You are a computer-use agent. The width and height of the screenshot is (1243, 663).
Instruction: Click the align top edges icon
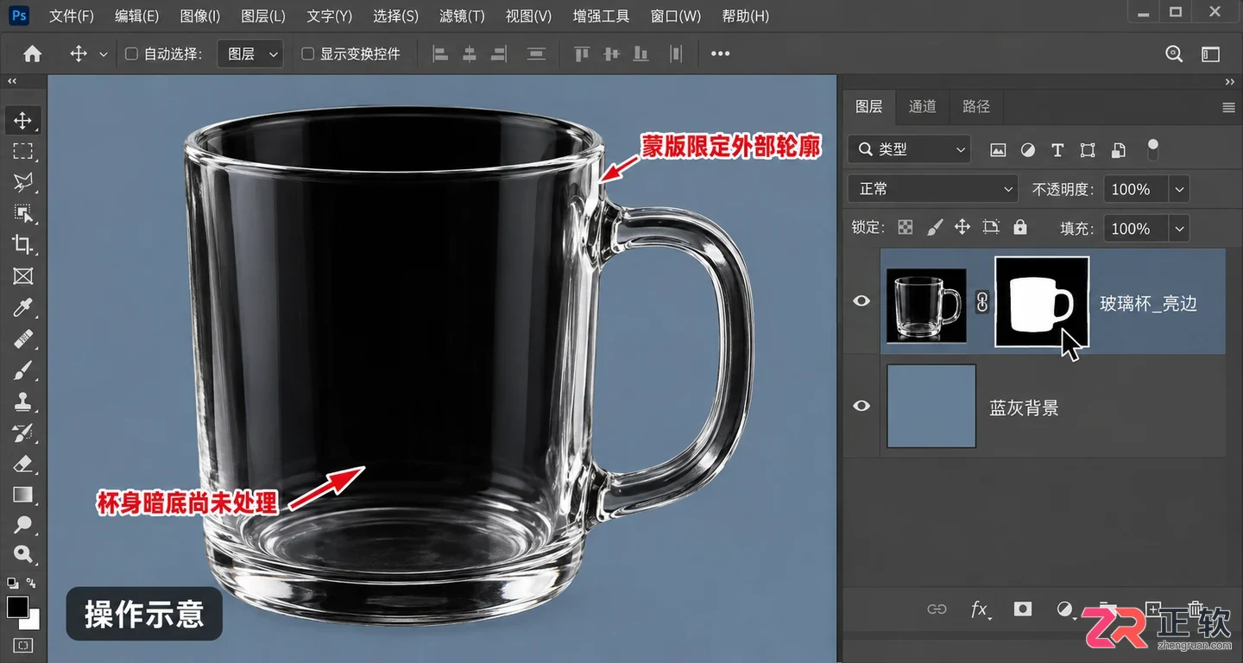pos(582,54)
